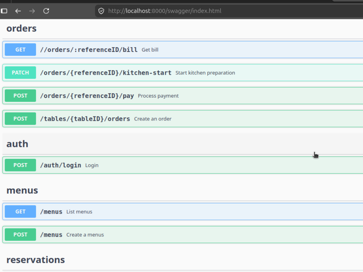Click the GET badge for Get bill

(x=20, y=50)
